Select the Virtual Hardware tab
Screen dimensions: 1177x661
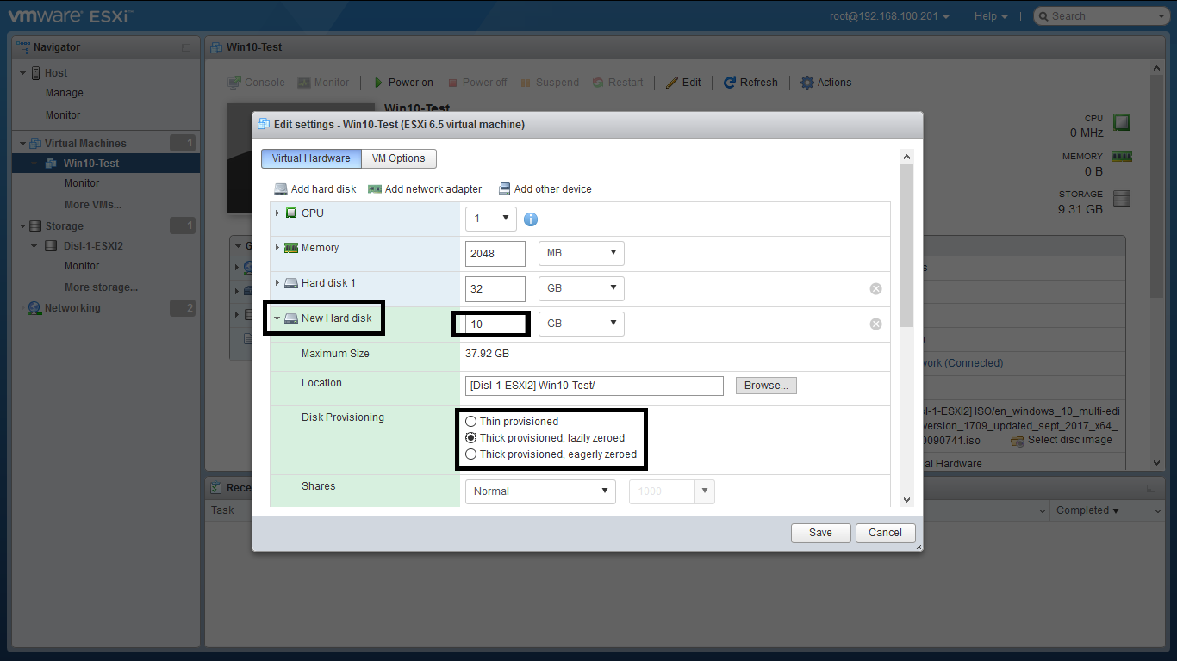[311, 158]
